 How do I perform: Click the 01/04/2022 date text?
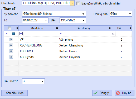click(x=30, y=20)
